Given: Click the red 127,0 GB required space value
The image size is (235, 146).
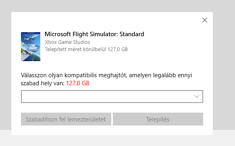Looking at the screenshot, I should (78, 83).
